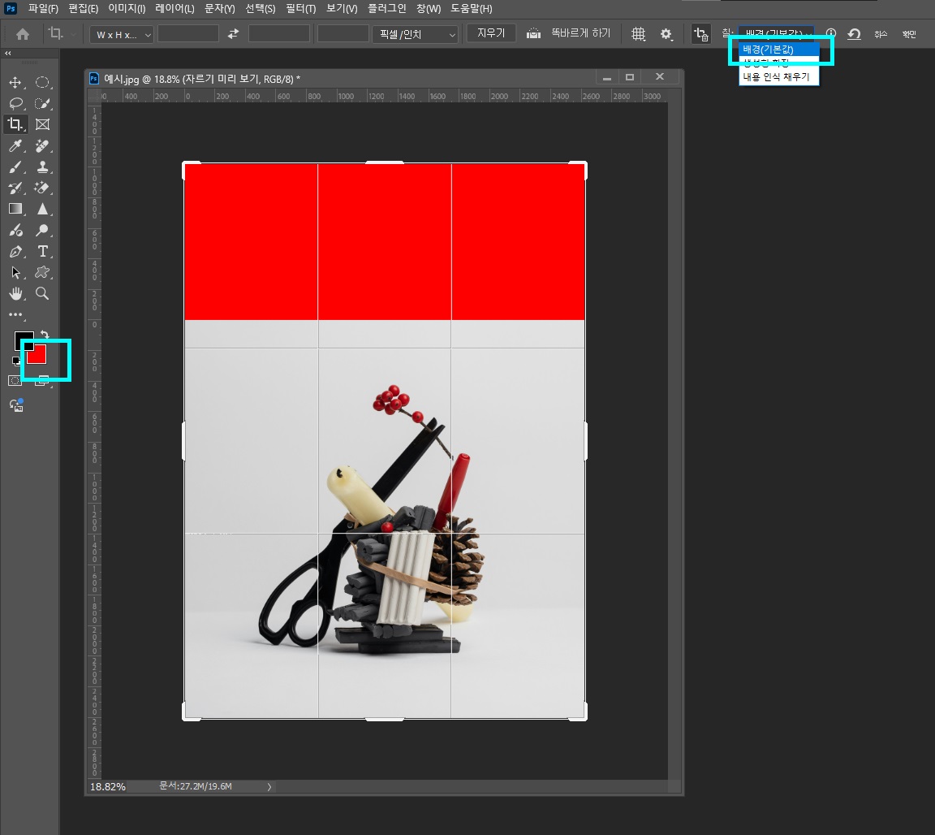Image resolution: width=935 pixels, height=835 pixels.
Task: Choose 배경(기본값) from fill list
Action: coord(779,50)
